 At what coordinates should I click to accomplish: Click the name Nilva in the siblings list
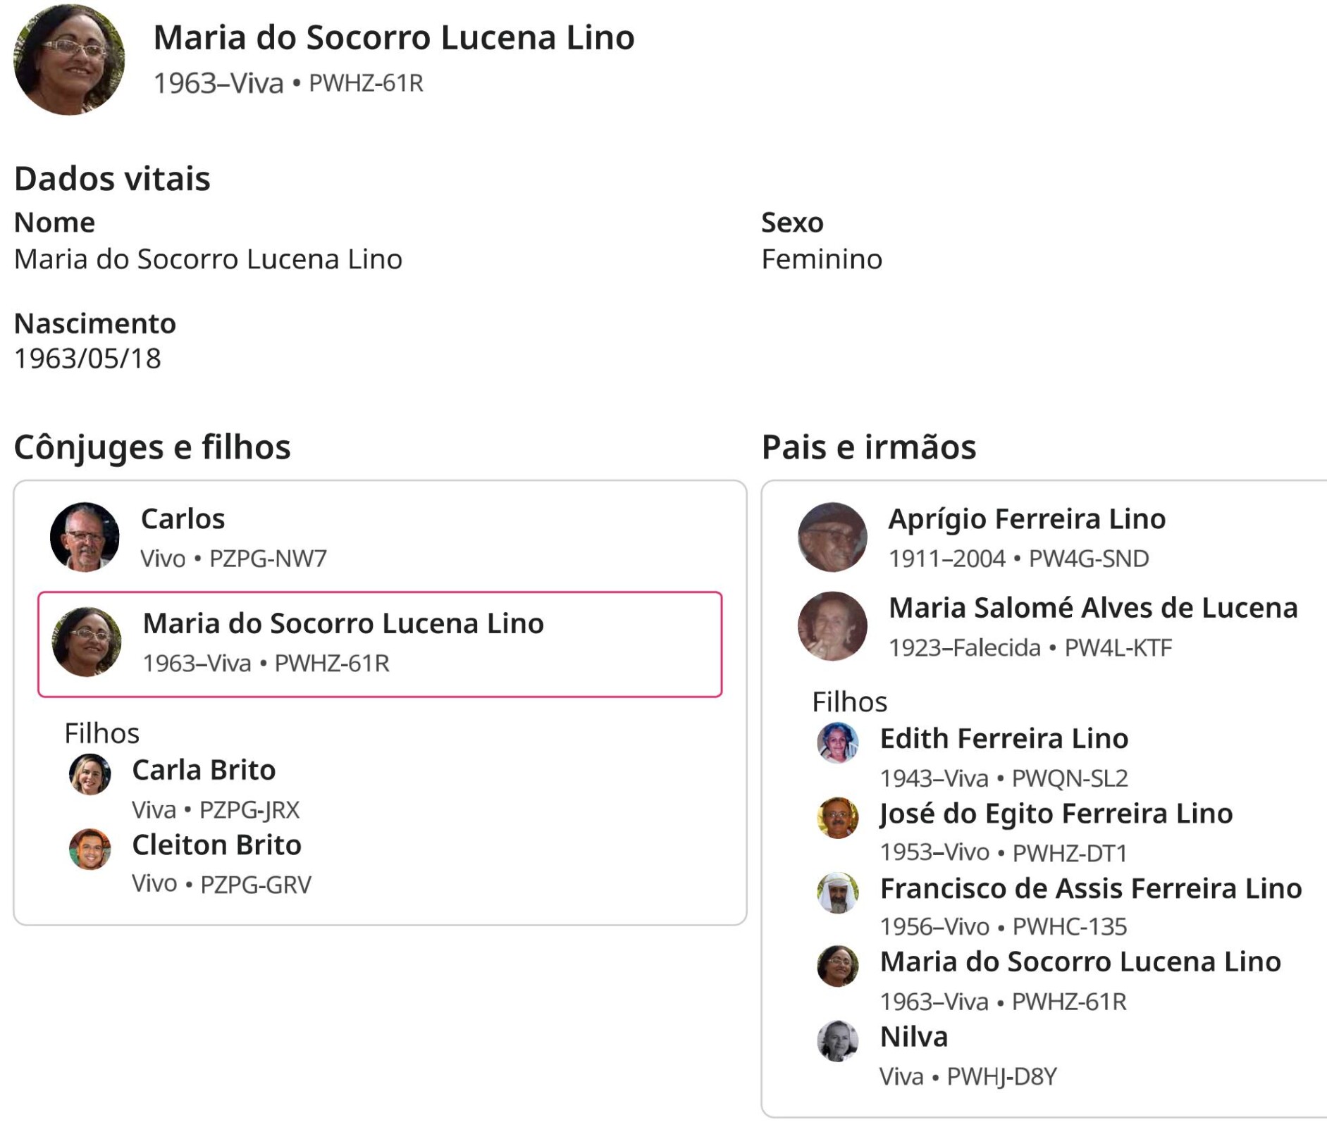pos(913,1037)
